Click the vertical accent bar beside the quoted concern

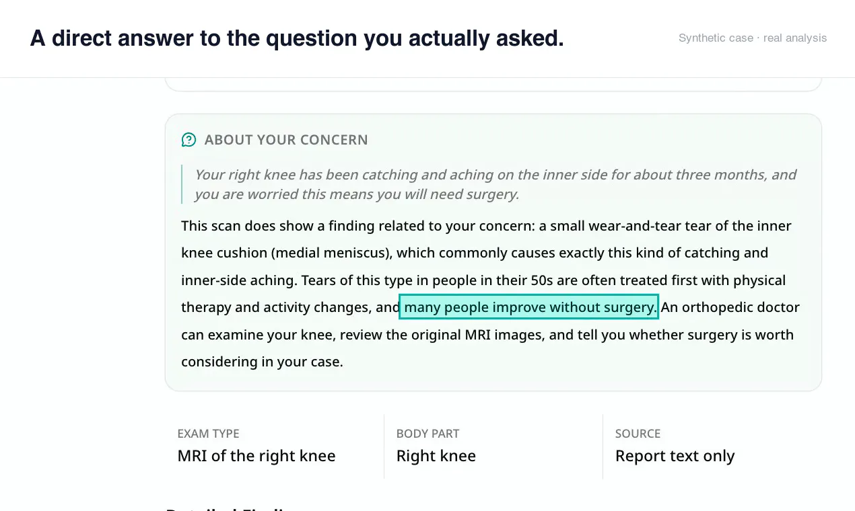point(182,184)
